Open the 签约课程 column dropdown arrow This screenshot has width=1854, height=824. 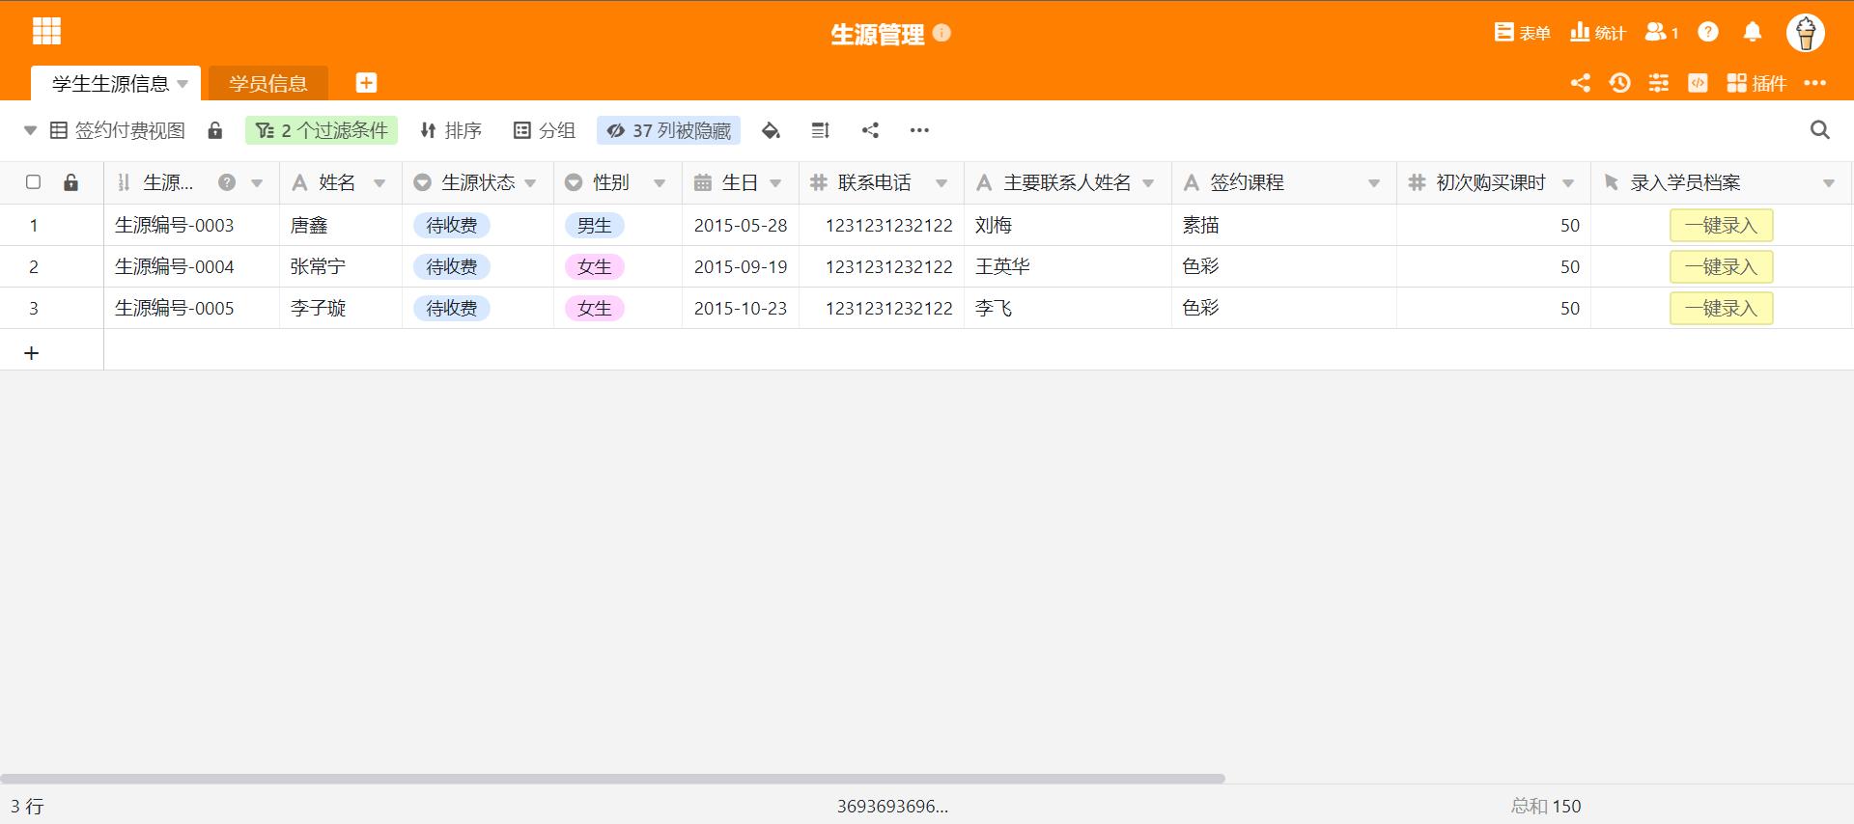pos(1374,183)
